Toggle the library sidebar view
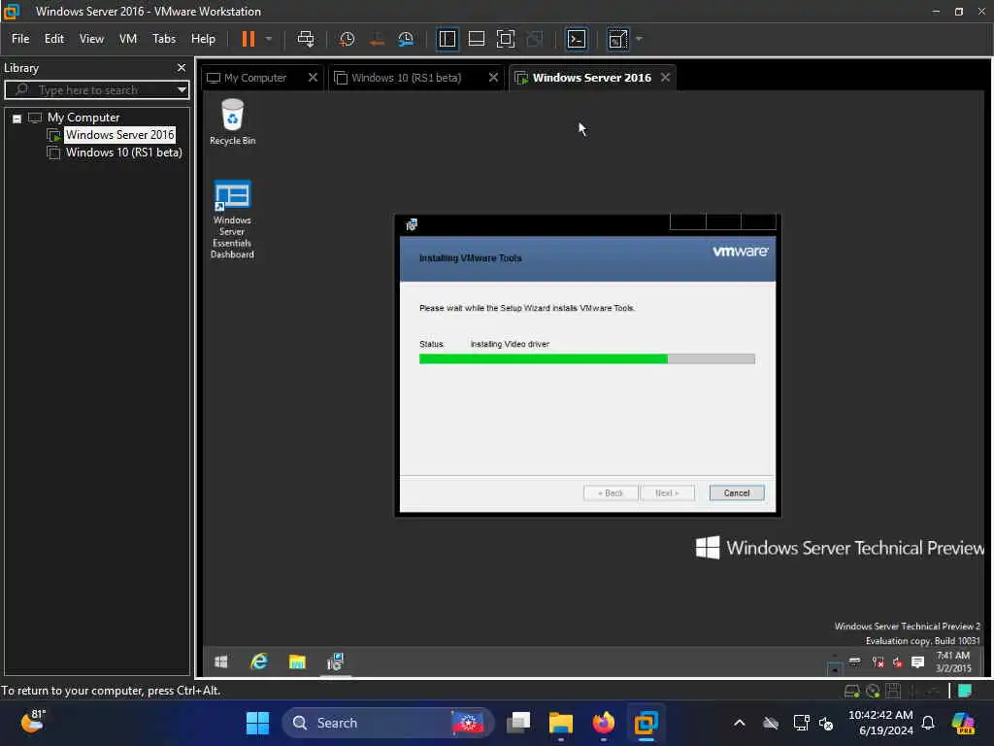The image size is (994, 746). point(447,39)
